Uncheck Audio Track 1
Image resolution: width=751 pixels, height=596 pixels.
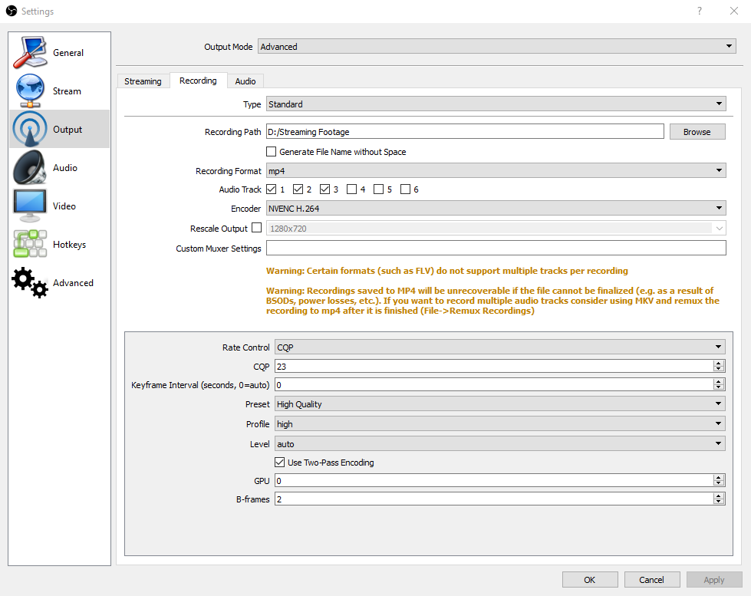click(271, 189)
